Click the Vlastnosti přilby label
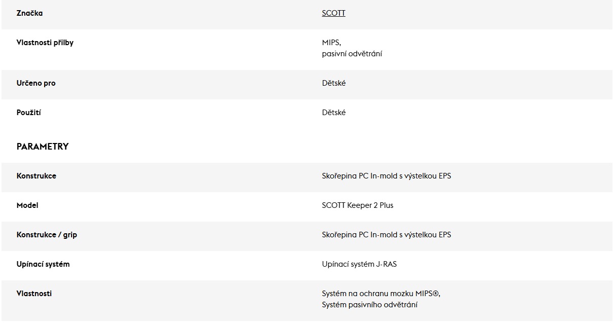The height and width of the screenshot is (323, 614). coord(45,43)
